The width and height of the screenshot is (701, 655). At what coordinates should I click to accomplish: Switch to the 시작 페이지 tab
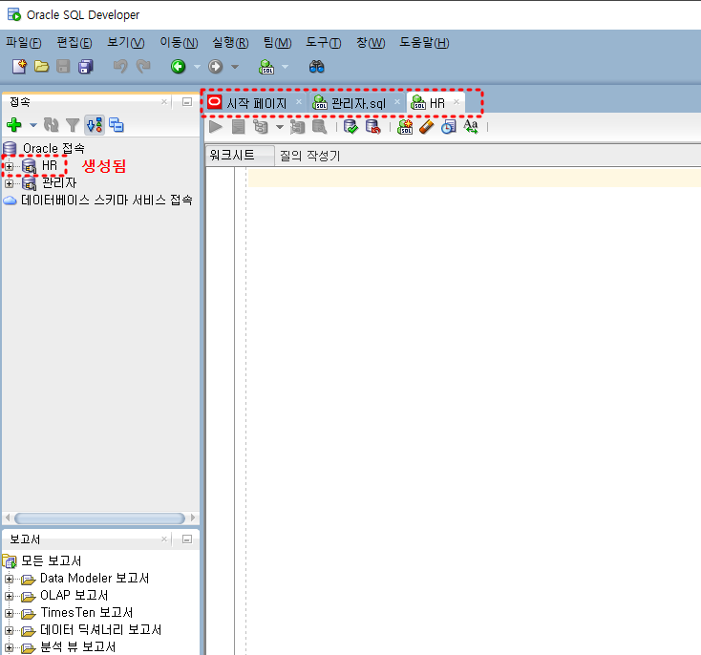point(256,103)
